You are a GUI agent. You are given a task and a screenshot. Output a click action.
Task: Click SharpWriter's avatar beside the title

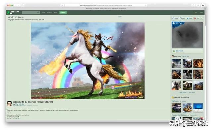point(9,104)
